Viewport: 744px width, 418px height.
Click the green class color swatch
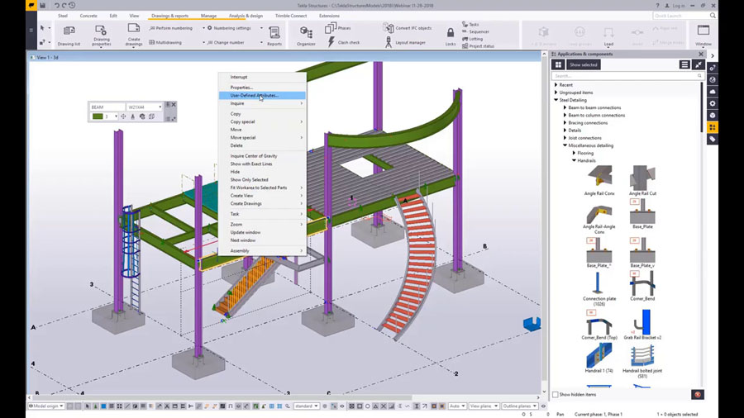point(98,116)
